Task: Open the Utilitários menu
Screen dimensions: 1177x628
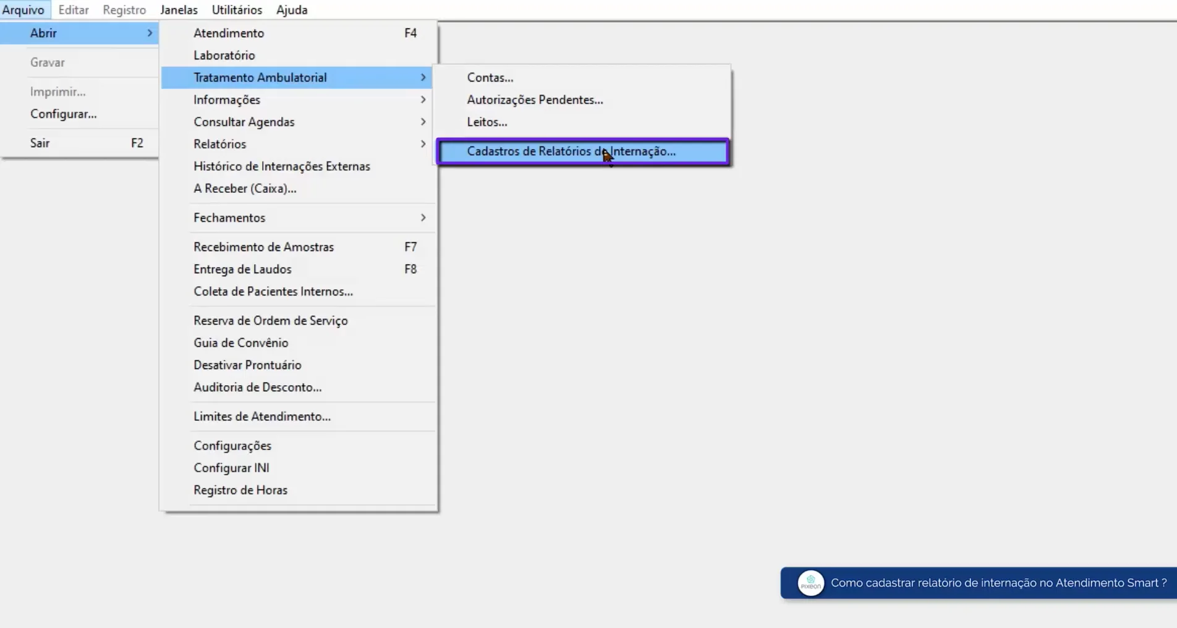Action: tap(237, 10)
